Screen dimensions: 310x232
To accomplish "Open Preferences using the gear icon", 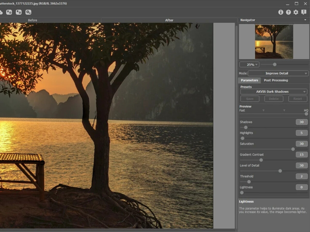I will coord(296,12).
